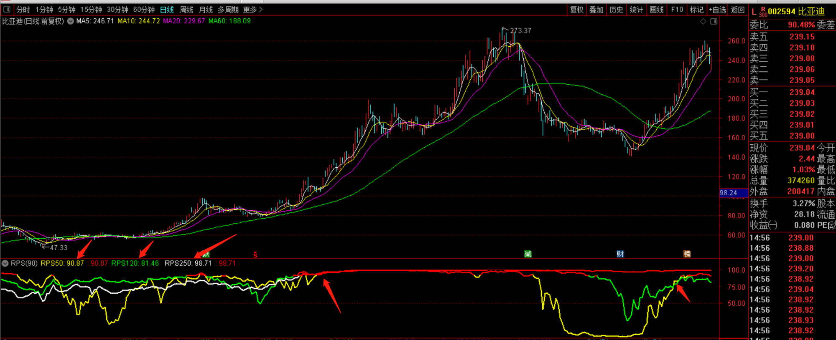Click the 叠加 overlay button

[596, 10]
